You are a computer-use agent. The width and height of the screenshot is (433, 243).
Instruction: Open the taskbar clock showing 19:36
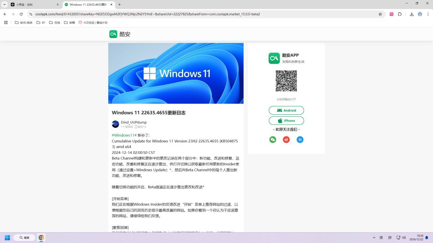(416, 238)
